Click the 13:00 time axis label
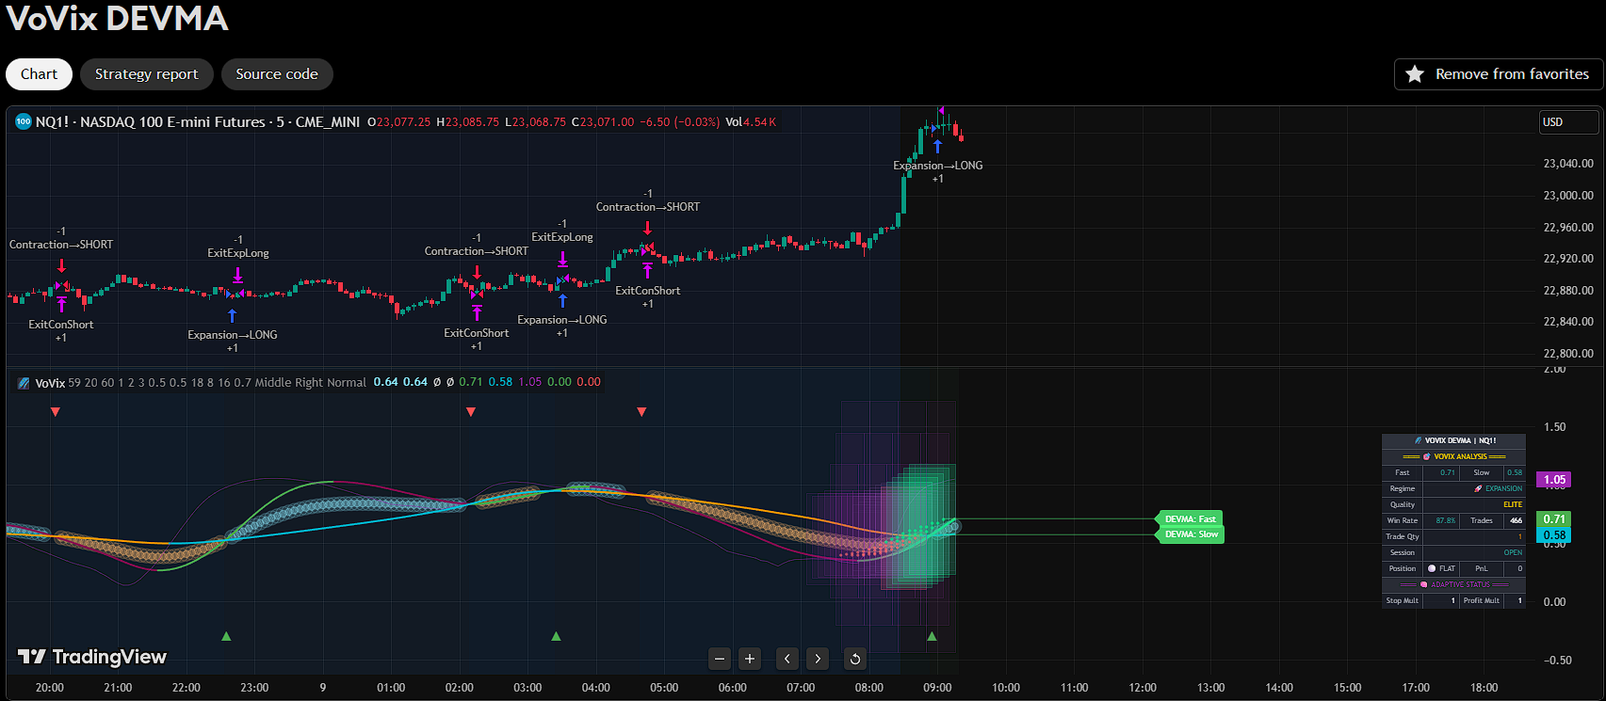The image size is (1606, 701). [1210, 688]
